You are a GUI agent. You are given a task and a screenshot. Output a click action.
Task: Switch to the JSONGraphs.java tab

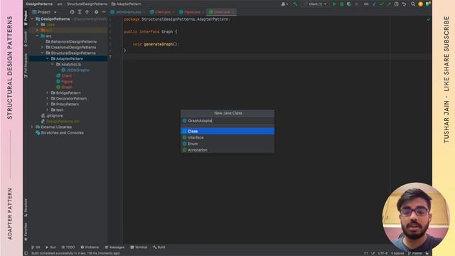tap(128, 12)
